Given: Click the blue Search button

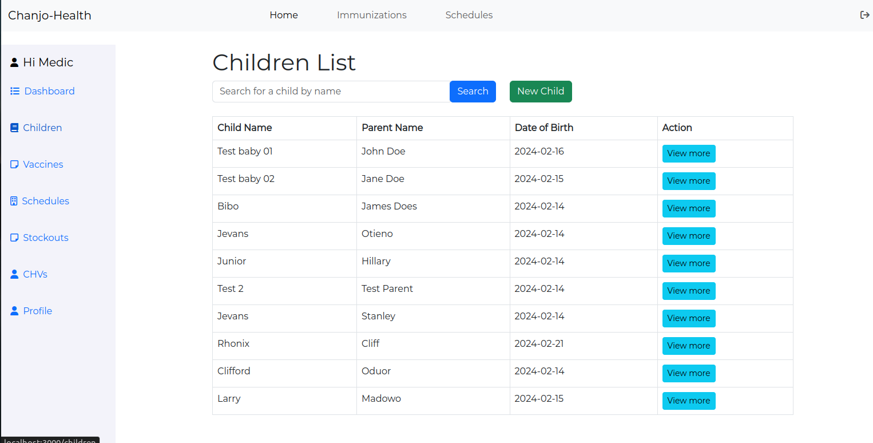Looking at the screenshot, I should [473, 92].
